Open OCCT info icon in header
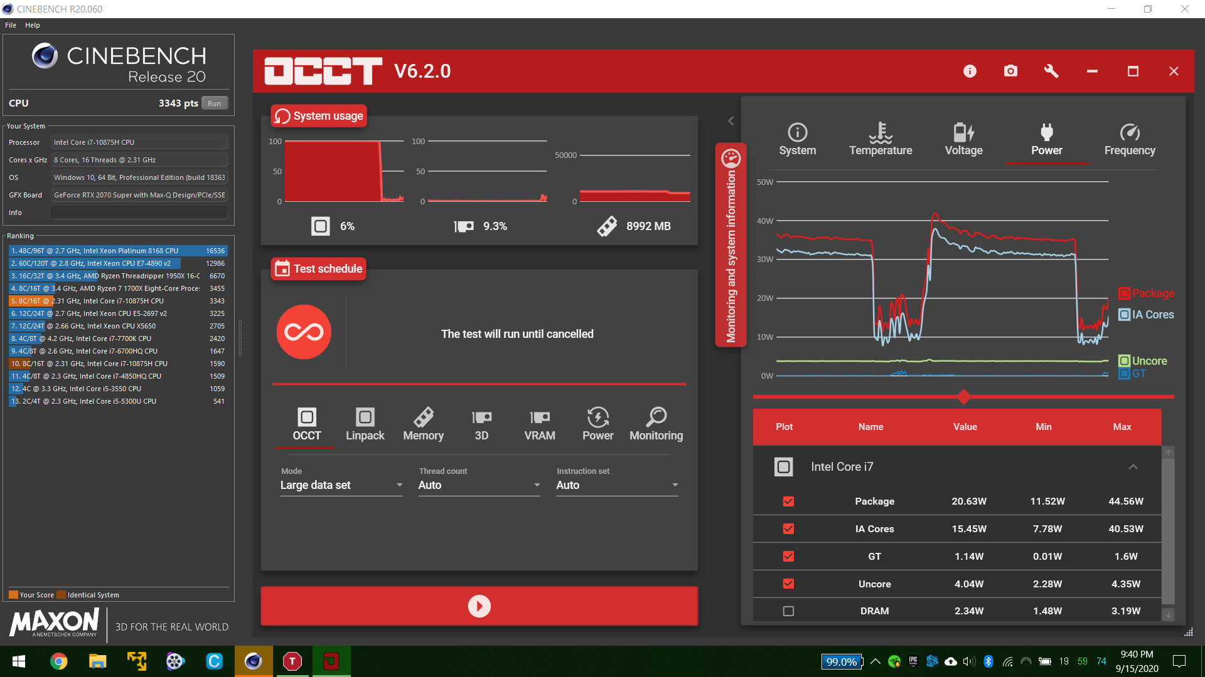The width and height of the screenshot is (1205, 677). [970, 71]
